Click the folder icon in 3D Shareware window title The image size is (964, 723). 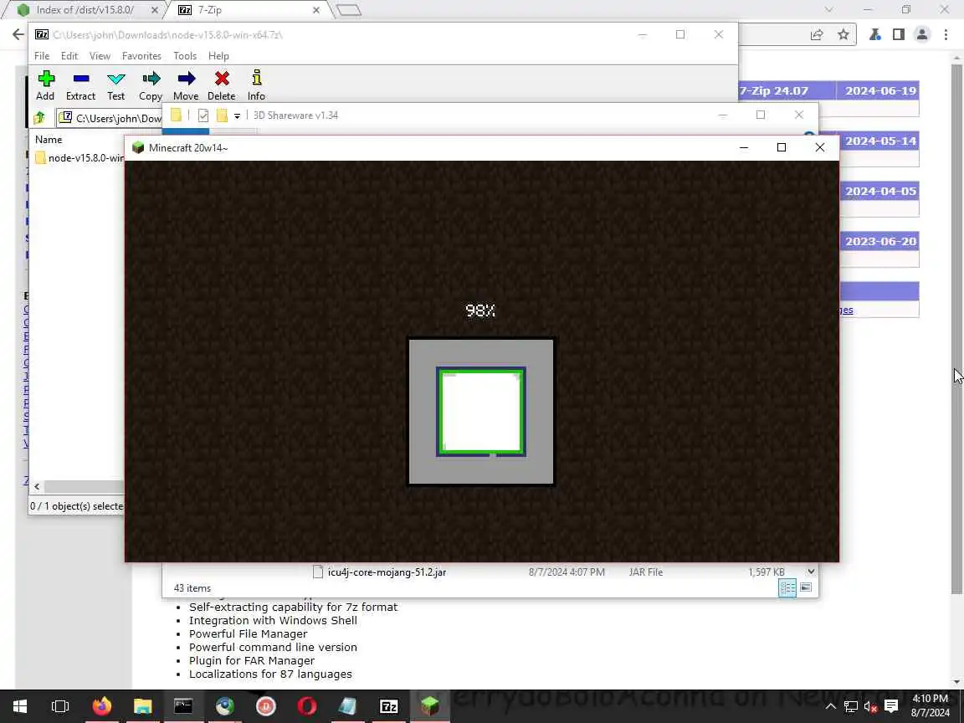[177, 115]
